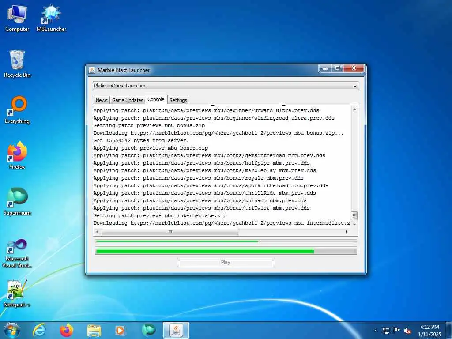The height and width of the screenshot is (339, 452).
Task: Click the sporkintheroad_mbm.prev.dds patch line
Action: click(211, 185)
